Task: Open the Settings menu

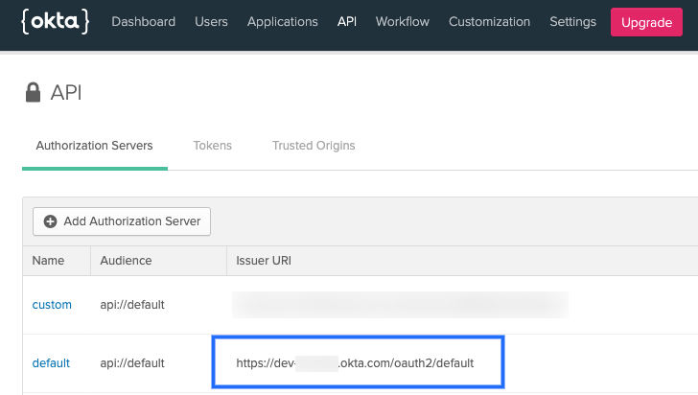Action: (x=571, y=21)
